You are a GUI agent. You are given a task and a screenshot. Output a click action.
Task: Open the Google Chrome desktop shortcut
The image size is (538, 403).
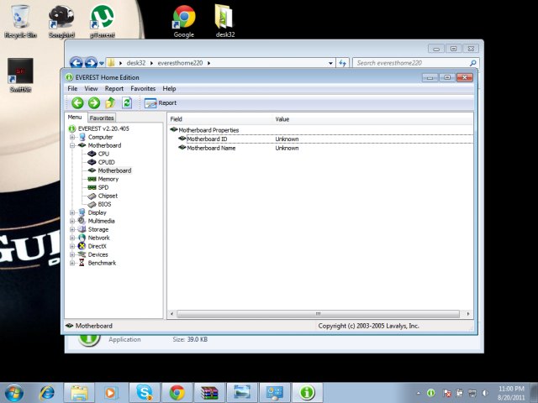click(184, 21)
